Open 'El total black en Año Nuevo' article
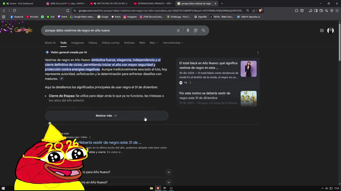341x191 pixels. [x=208, y=66]
